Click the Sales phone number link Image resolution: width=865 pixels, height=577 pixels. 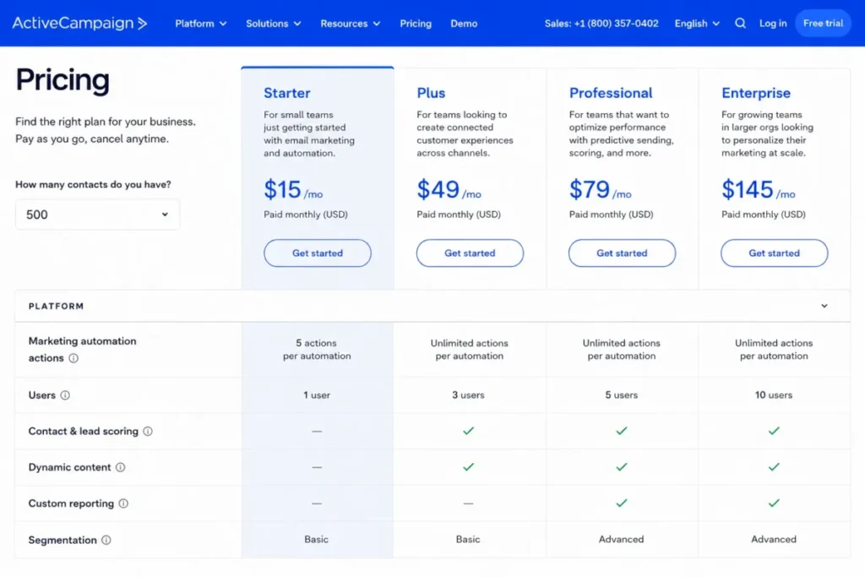coord(601,23)
